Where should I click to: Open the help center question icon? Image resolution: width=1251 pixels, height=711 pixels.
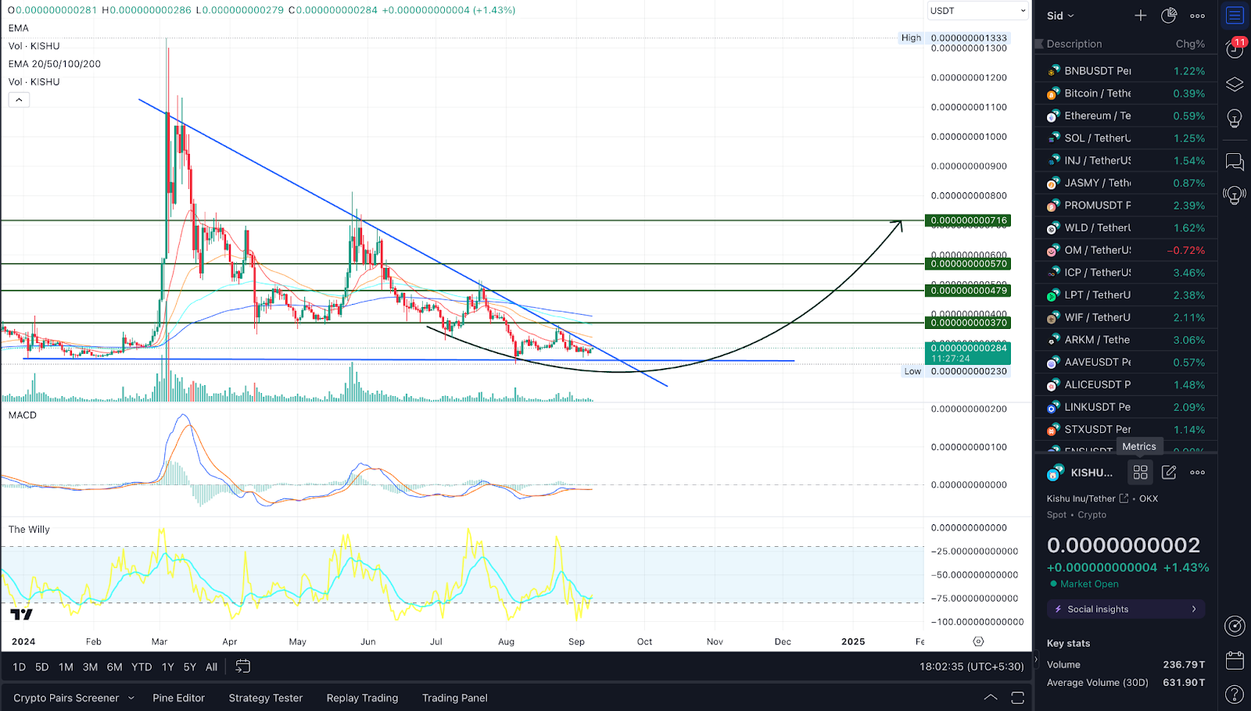pyautogui.click(x=1235, y=694)
